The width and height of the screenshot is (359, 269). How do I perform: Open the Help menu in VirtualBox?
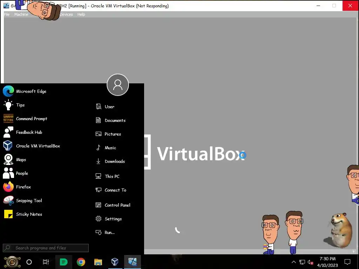click(x=81, y=14)
